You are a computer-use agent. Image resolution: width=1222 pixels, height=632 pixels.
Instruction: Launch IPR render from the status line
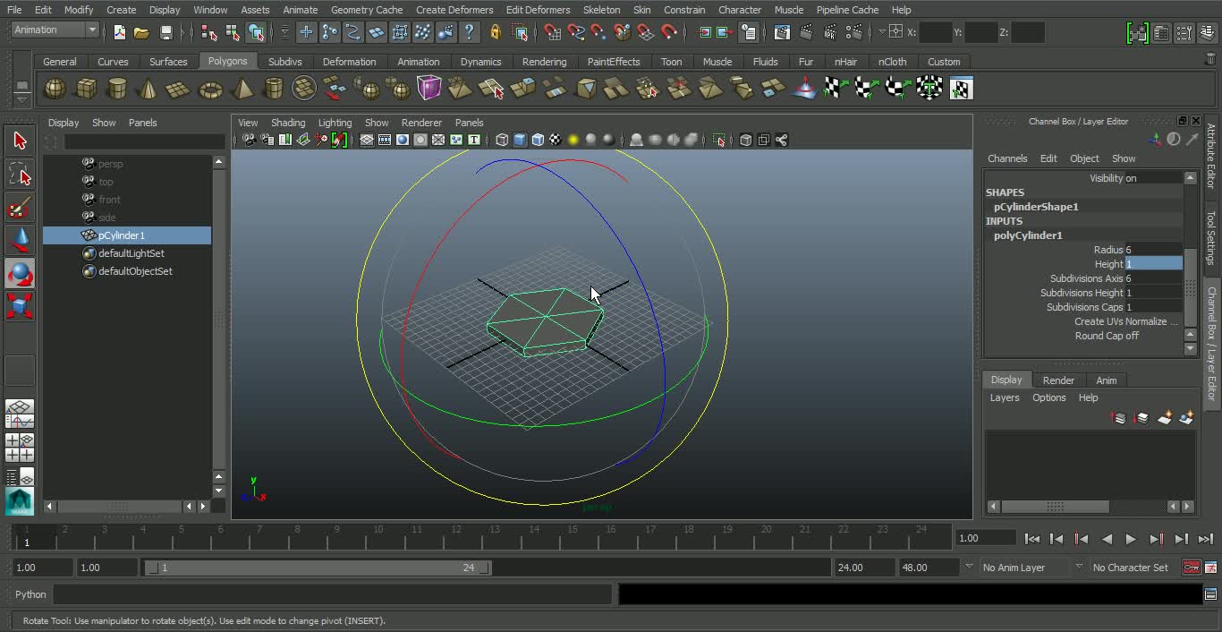click(830, 32)
